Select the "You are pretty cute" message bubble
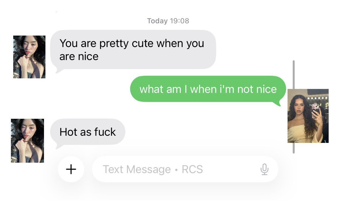This screenshot has width=339, height=204. tap(133, 50)
